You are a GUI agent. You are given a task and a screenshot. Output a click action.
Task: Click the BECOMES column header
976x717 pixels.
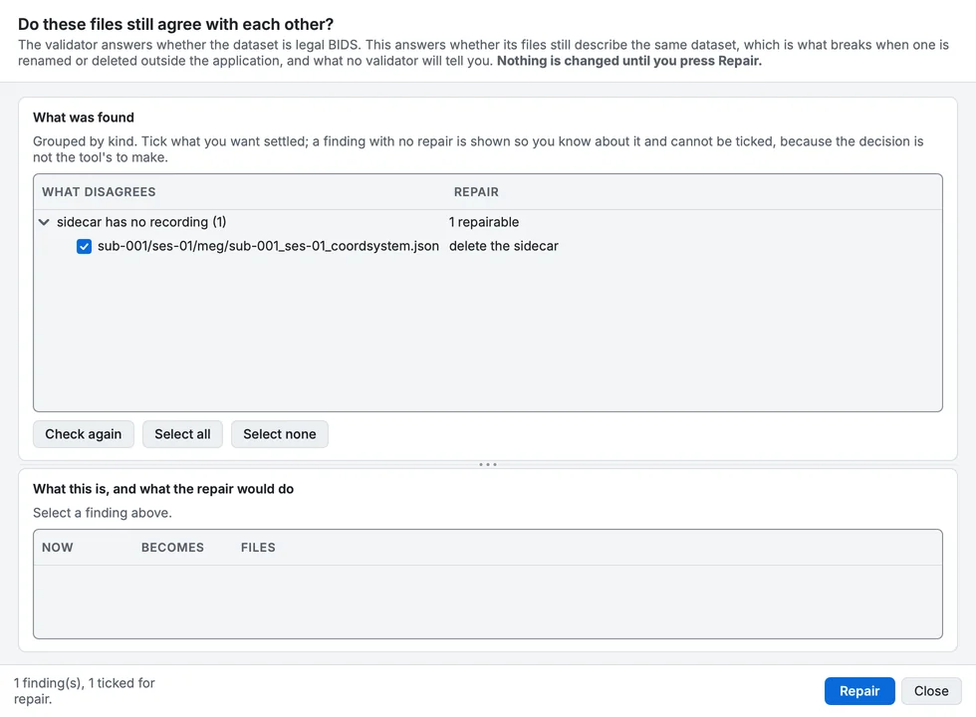click(x=172, y=547)
